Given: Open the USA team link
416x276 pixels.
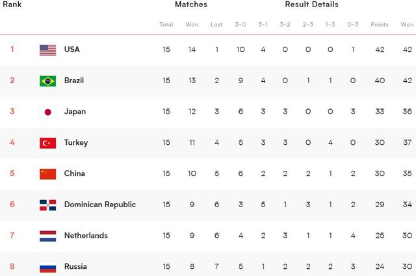Looking at the screenshot, I should [x=71, y=49].
